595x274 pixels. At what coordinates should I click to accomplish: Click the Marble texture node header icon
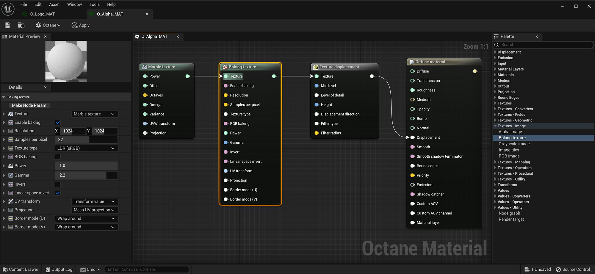pos(144,67)
